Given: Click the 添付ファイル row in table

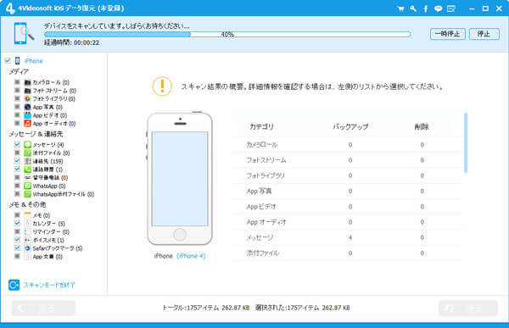Looking at the screenshot, I should click(x=346, y=253).
